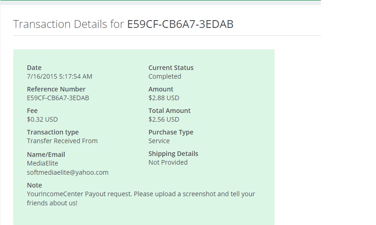
Task: Click the YourIncomeCenter Payout request note text
Action: pyautogui.click(x=141, y=194)
